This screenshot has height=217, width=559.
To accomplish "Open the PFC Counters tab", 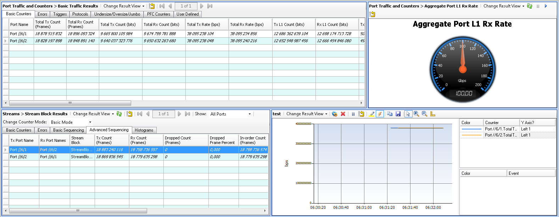I will [x=158, y=14].
